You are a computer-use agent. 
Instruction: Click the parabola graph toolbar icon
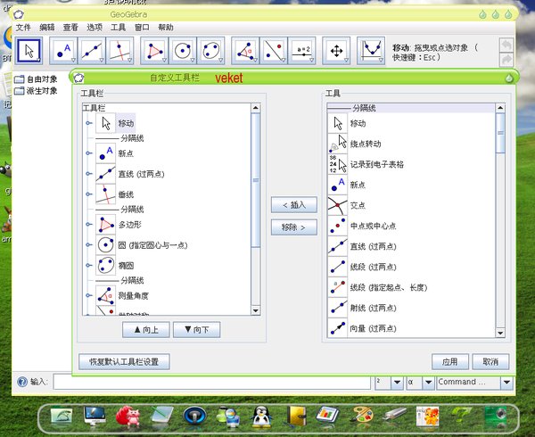click(x=371, y=51)
